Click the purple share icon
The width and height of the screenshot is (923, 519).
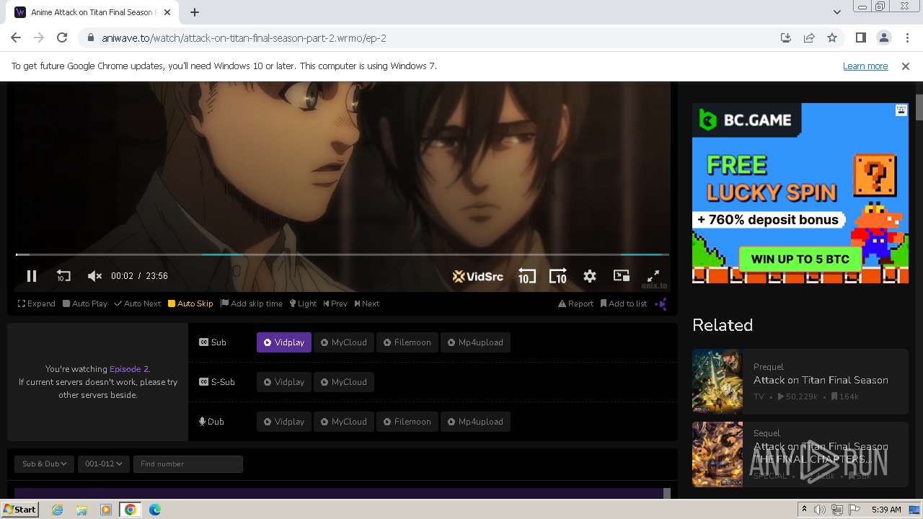[661, 304]
